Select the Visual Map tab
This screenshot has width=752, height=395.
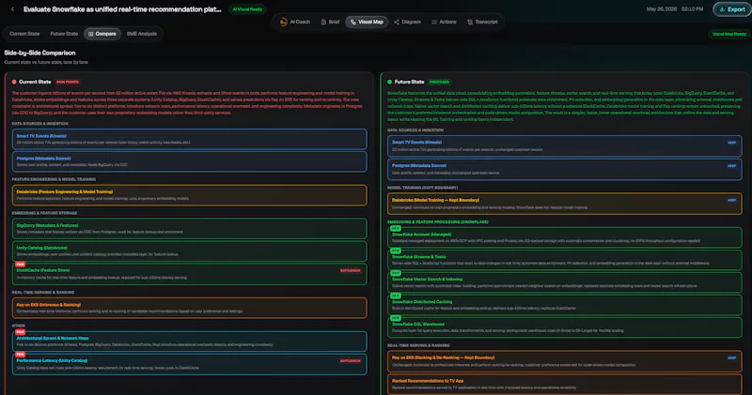367,22
